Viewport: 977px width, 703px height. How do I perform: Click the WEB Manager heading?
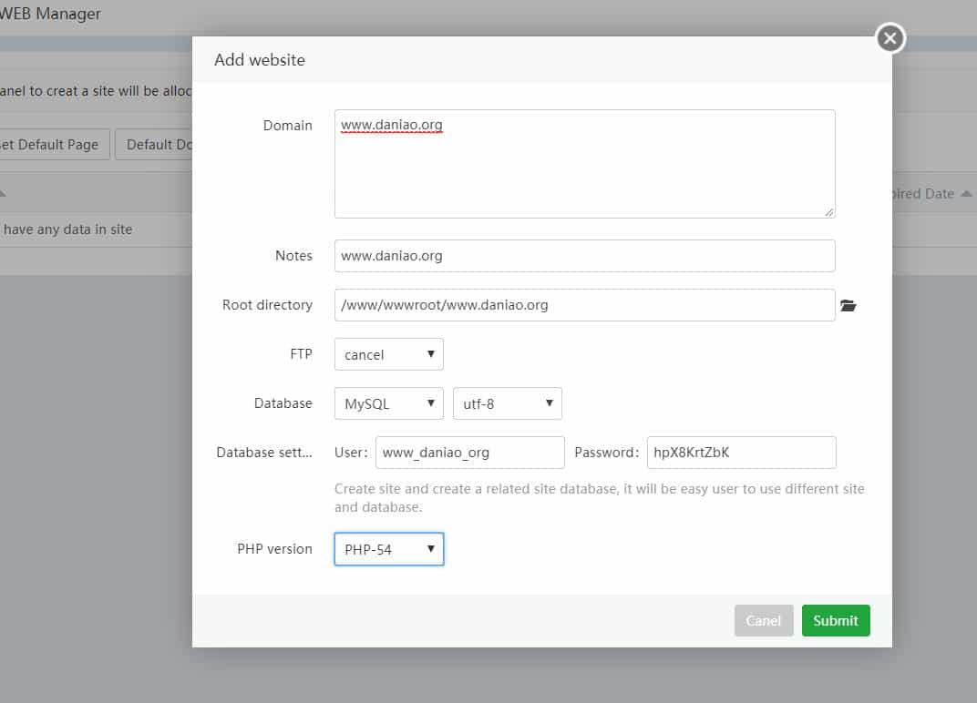click(51, 14)
